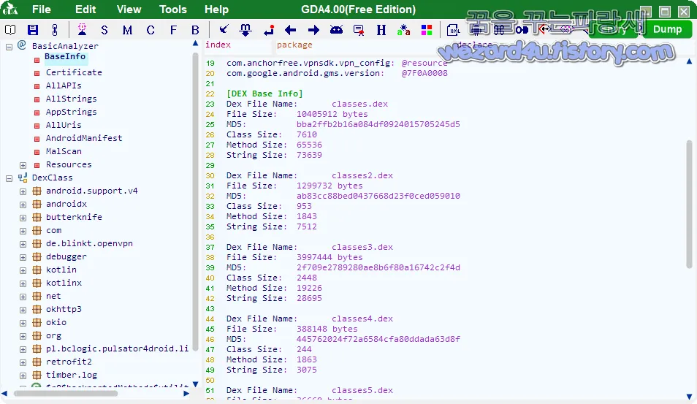This screenshot has height=404, width=697.
Task: Open the Tools menu
Action: pyautogui.click(x=173, y=9)
